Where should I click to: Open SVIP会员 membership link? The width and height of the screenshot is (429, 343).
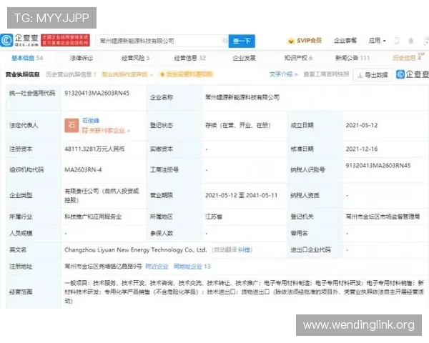click(x=305, y=41)
